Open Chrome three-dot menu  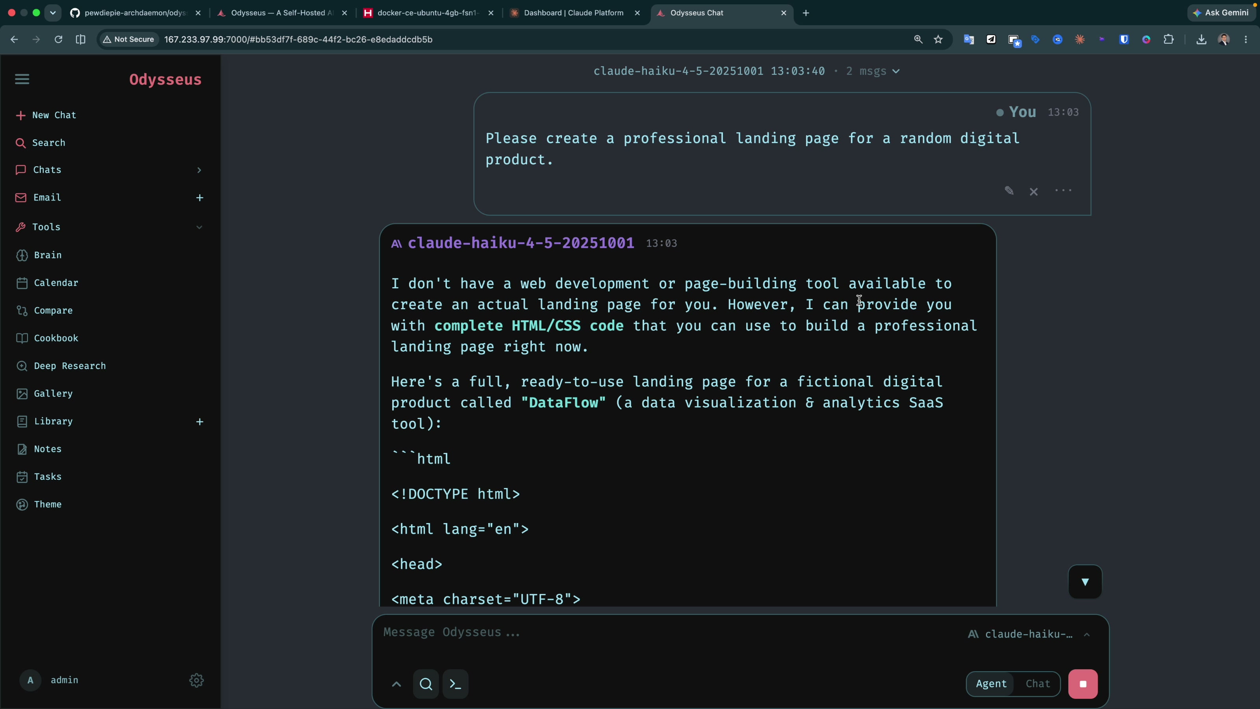click(1246, 40)
